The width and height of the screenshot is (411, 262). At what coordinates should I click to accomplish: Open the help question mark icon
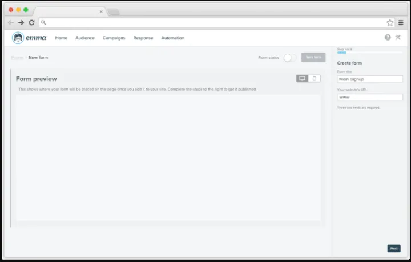click(388, 38)
